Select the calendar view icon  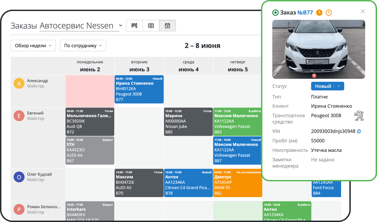click(x=167, y=26)
